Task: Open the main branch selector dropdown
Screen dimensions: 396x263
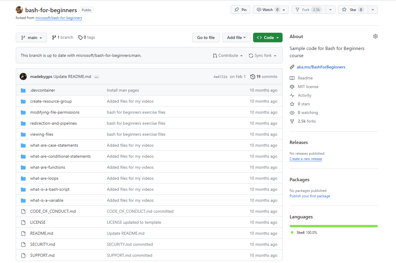Action: [31, 37]
